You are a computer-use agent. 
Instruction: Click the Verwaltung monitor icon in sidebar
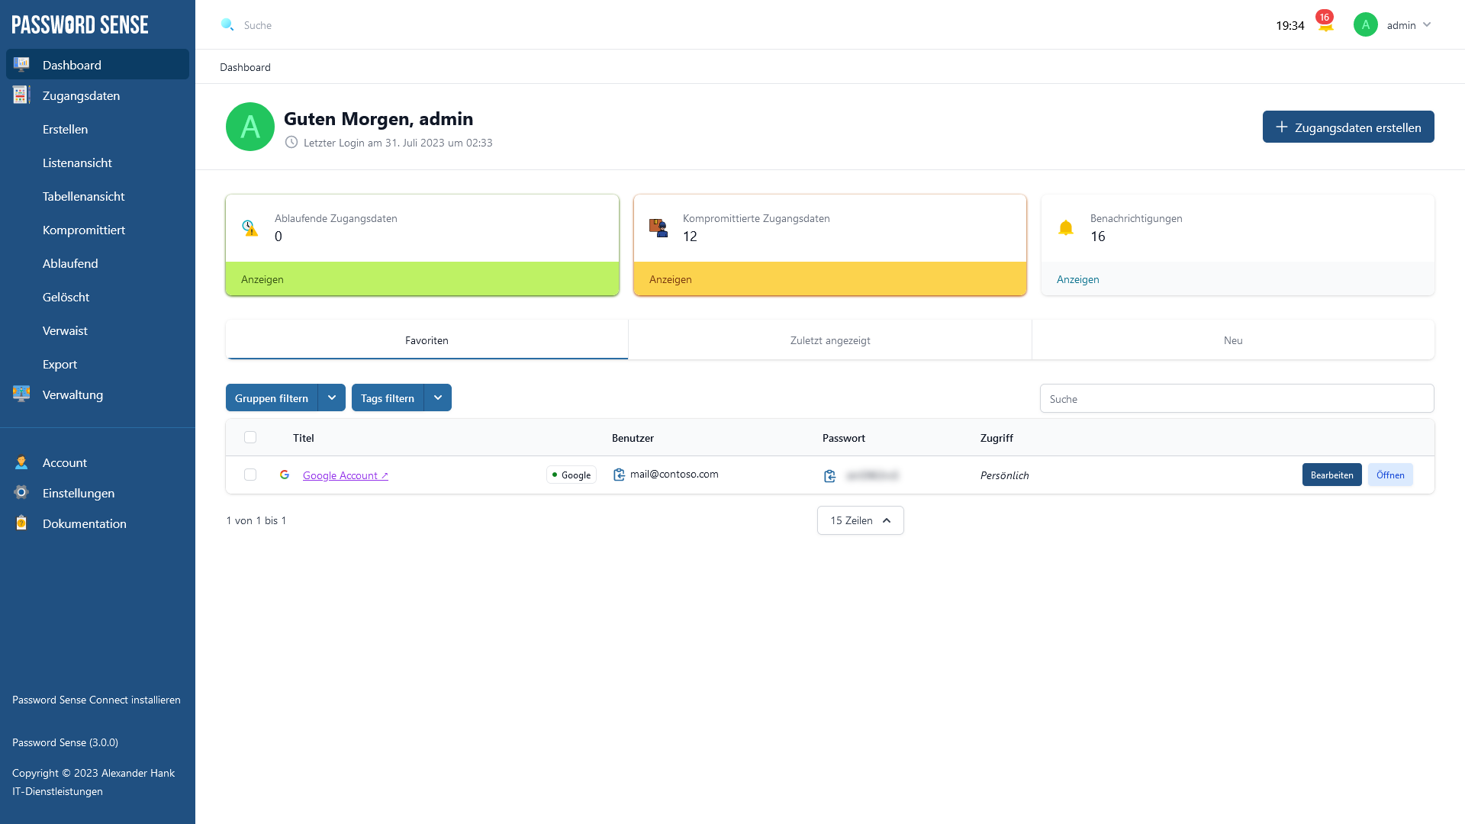tap(21, 394)
